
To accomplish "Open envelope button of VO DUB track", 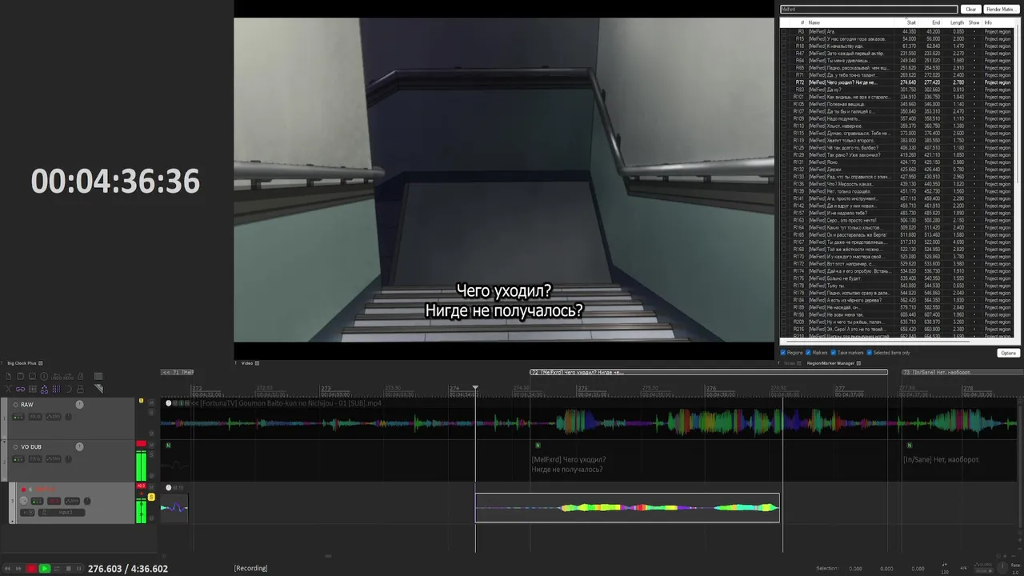I will (x=54, y=459).
